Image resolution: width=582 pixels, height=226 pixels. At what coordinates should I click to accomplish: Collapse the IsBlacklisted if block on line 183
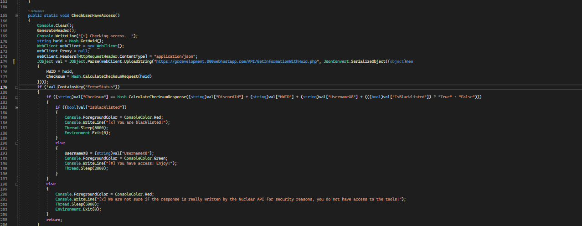pos(16,107)
